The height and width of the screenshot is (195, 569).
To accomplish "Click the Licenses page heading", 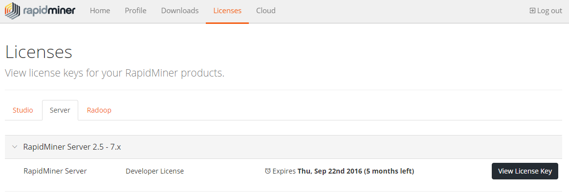I will [x=39, y=52].
